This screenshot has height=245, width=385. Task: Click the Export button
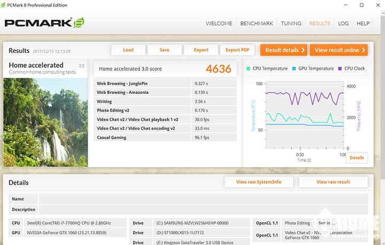[201, 50]
